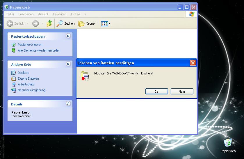Click the Ansichten view icon in toolbar
244x159 pixels.
pyautogui.click(x=104, y=23)
